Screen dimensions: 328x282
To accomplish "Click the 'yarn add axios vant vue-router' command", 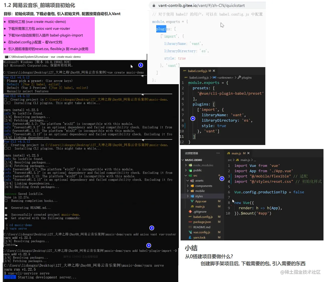I will (150, 234).
